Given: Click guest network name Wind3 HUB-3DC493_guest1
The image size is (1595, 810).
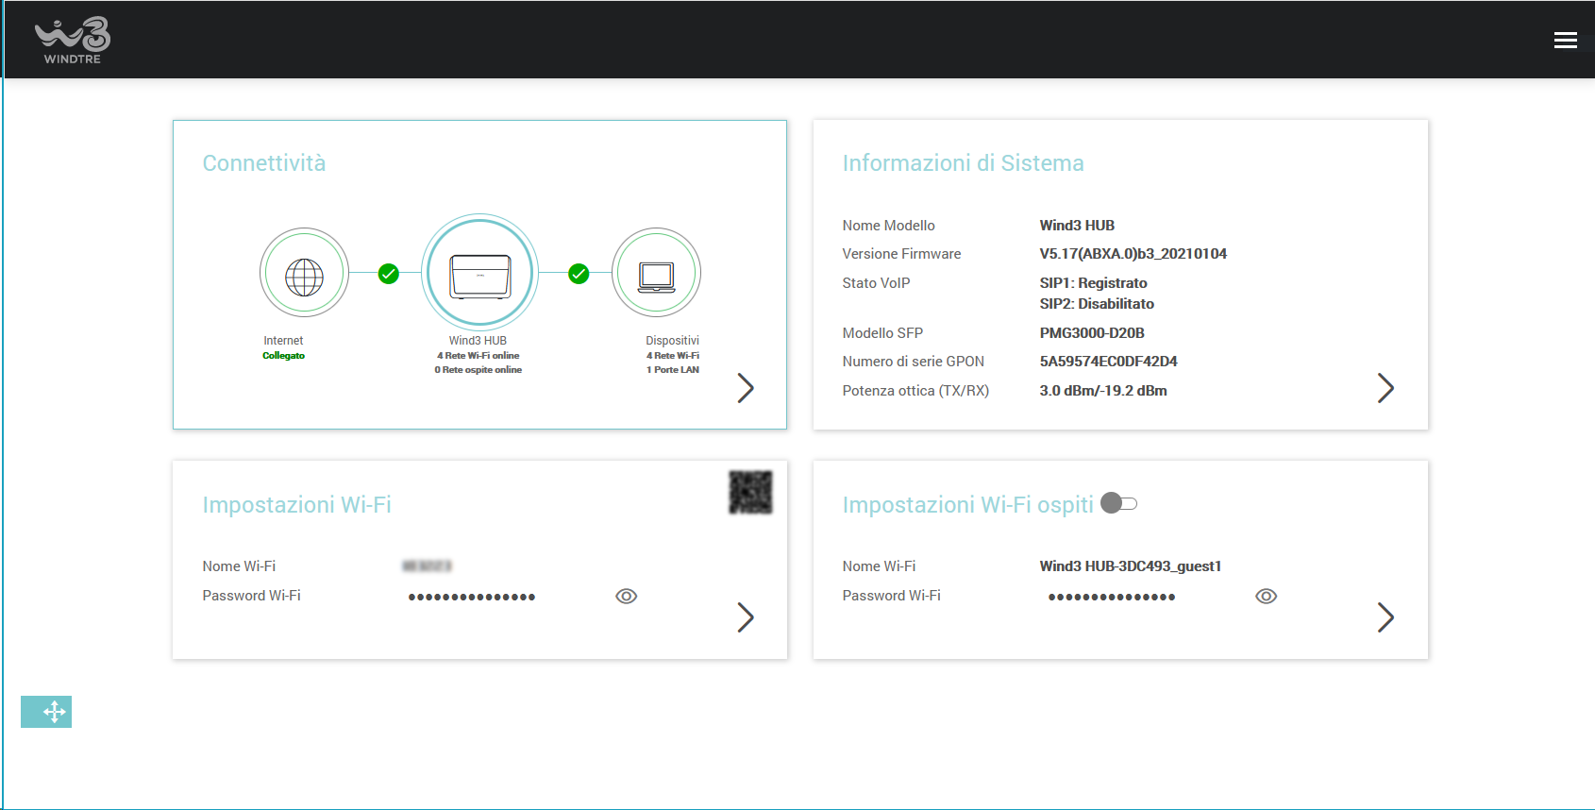Looking at the screenshot, I should click(x=1130, y=566).
